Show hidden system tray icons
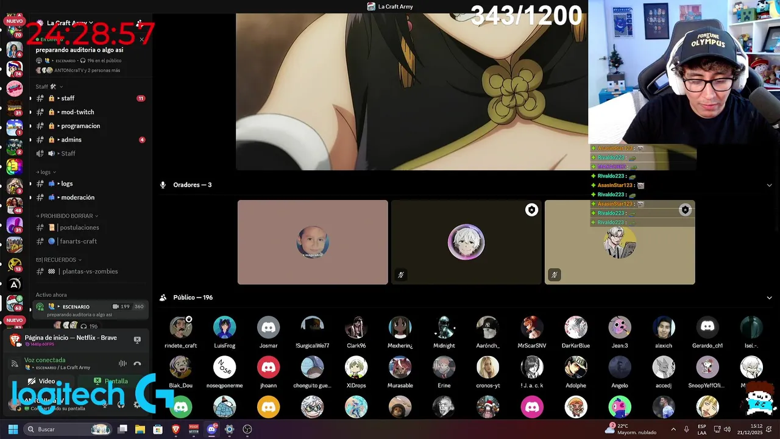The image size is (780, 439). (673, 429)
